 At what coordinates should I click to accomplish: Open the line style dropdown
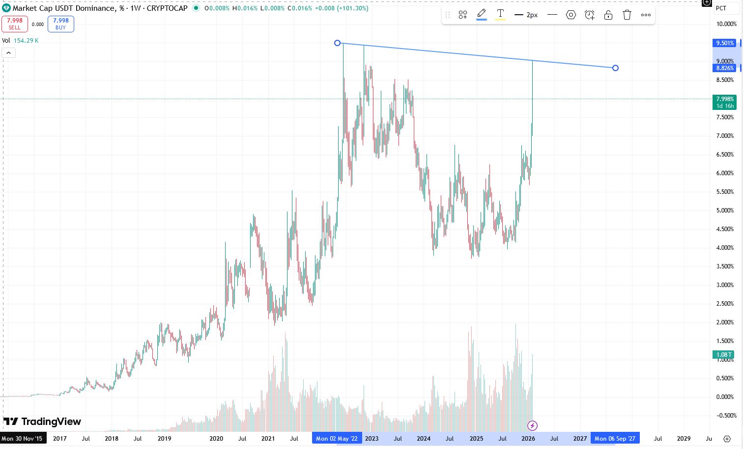[552, 15]
